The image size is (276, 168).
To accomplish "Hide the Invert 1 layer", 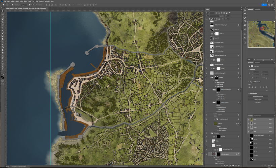I will point(207,60).
